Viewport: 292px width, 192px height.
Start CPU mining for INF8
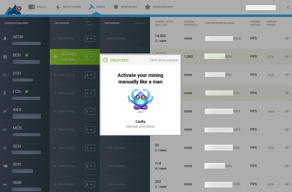pyautogui.click(x=64, y=111)
